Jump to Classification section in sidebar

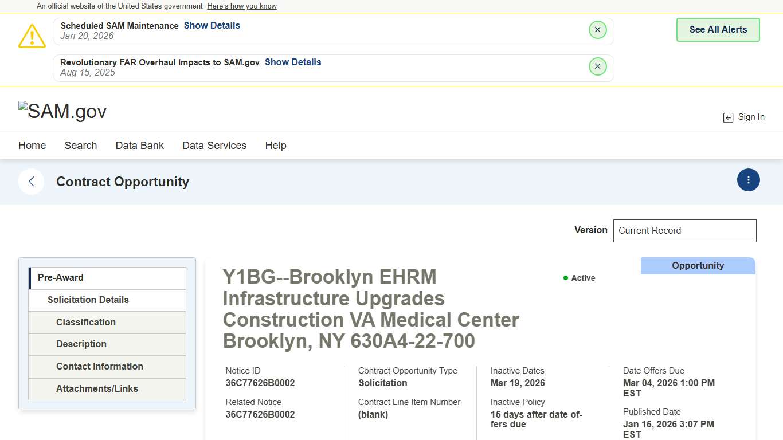(x=86, y=322)
